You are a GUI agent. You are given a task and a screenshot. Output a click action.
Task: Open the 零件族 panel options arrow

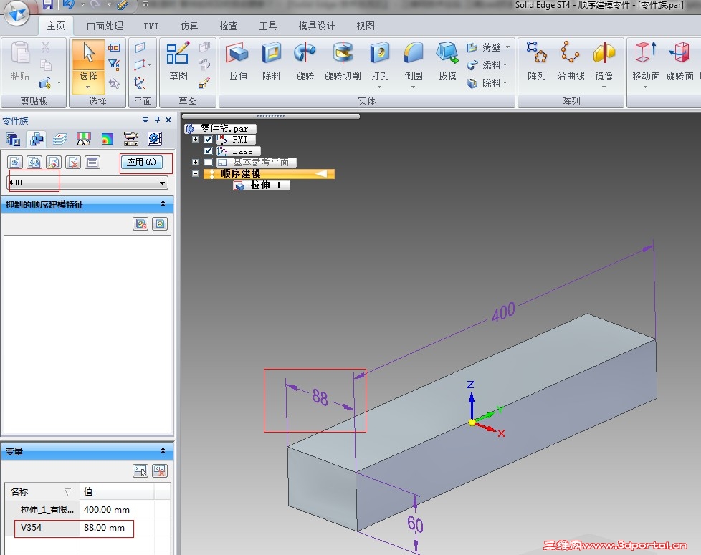pos(146,120)
